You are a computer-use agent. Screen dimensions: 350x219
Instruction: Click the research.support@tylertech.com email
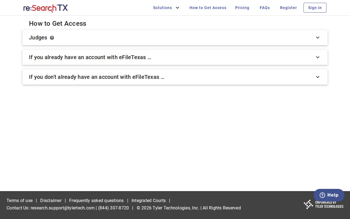tap(63, 208)
